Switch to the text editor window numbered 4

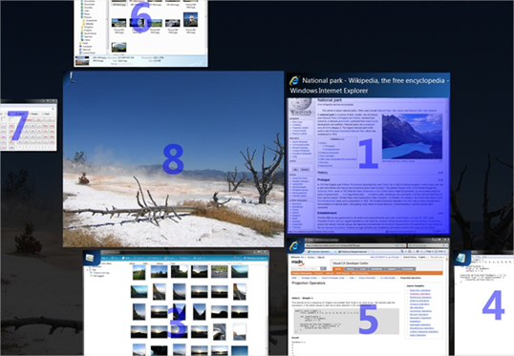point(483,303)
